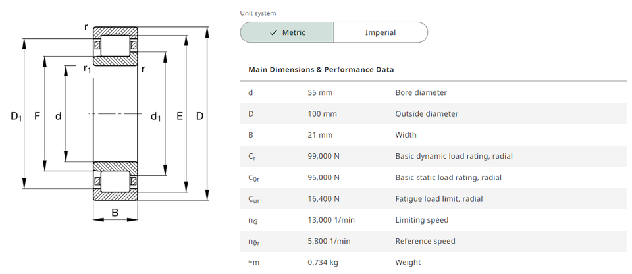Viewport: 632px width, 274px height.
Task: Click the 0.734 kg weight value
Action: coord(323,262)
